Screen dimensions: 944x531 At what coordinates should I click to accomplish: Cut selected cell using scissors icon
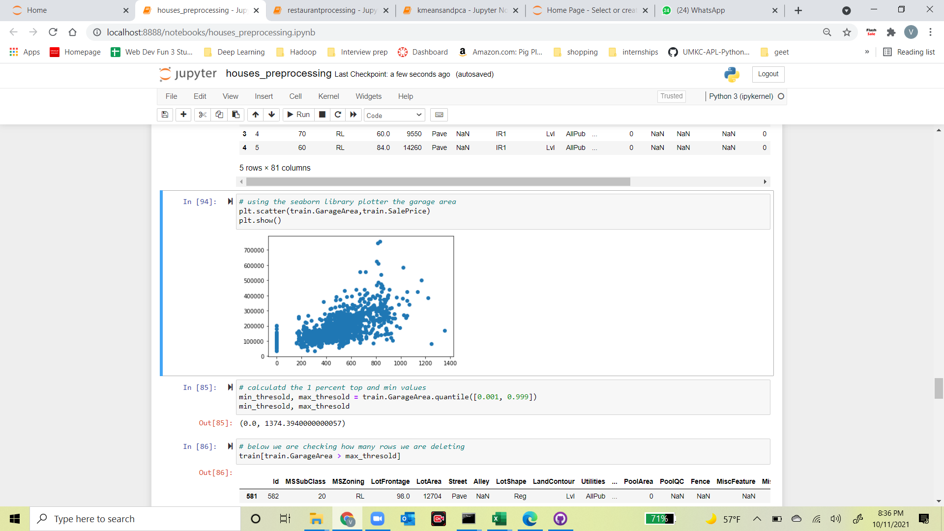[x=202, y=115]
